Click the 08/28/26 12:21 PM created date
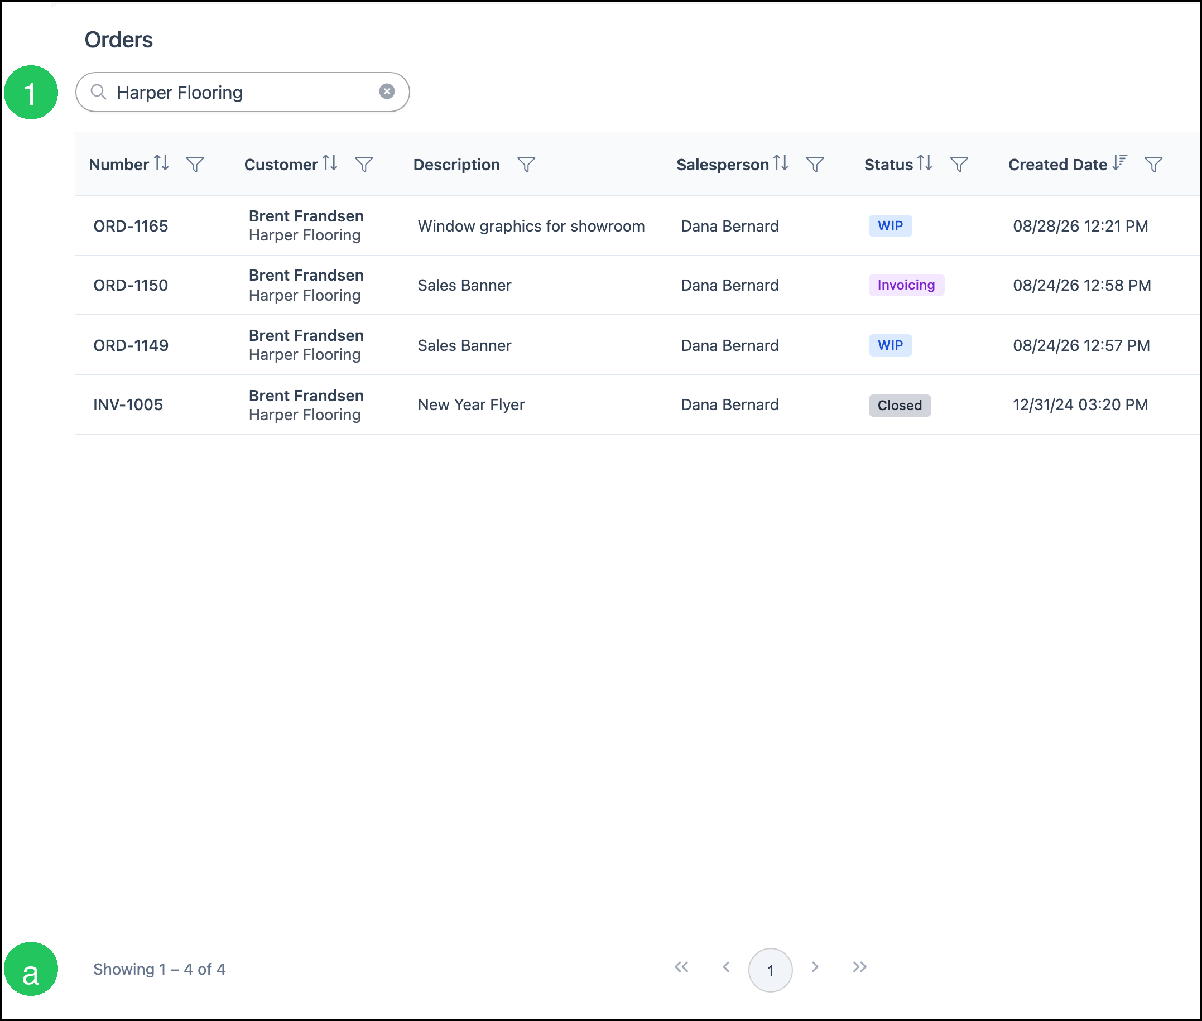The width and height of the screenshot is (1202, 1021). pos(1080,226)
